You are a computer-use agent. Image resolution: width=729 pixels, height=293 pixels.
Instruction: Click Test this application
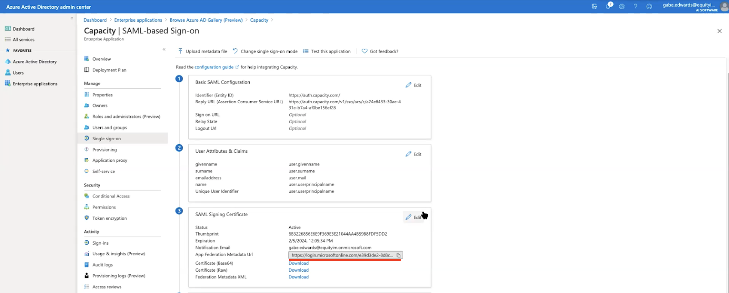[327, 51]
